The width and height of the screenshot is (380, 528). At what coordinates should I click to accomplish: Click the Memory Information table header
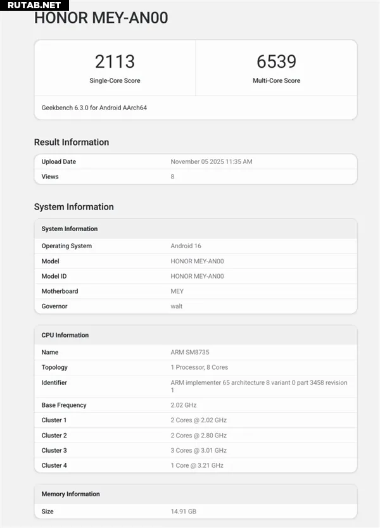pos(70,494)
